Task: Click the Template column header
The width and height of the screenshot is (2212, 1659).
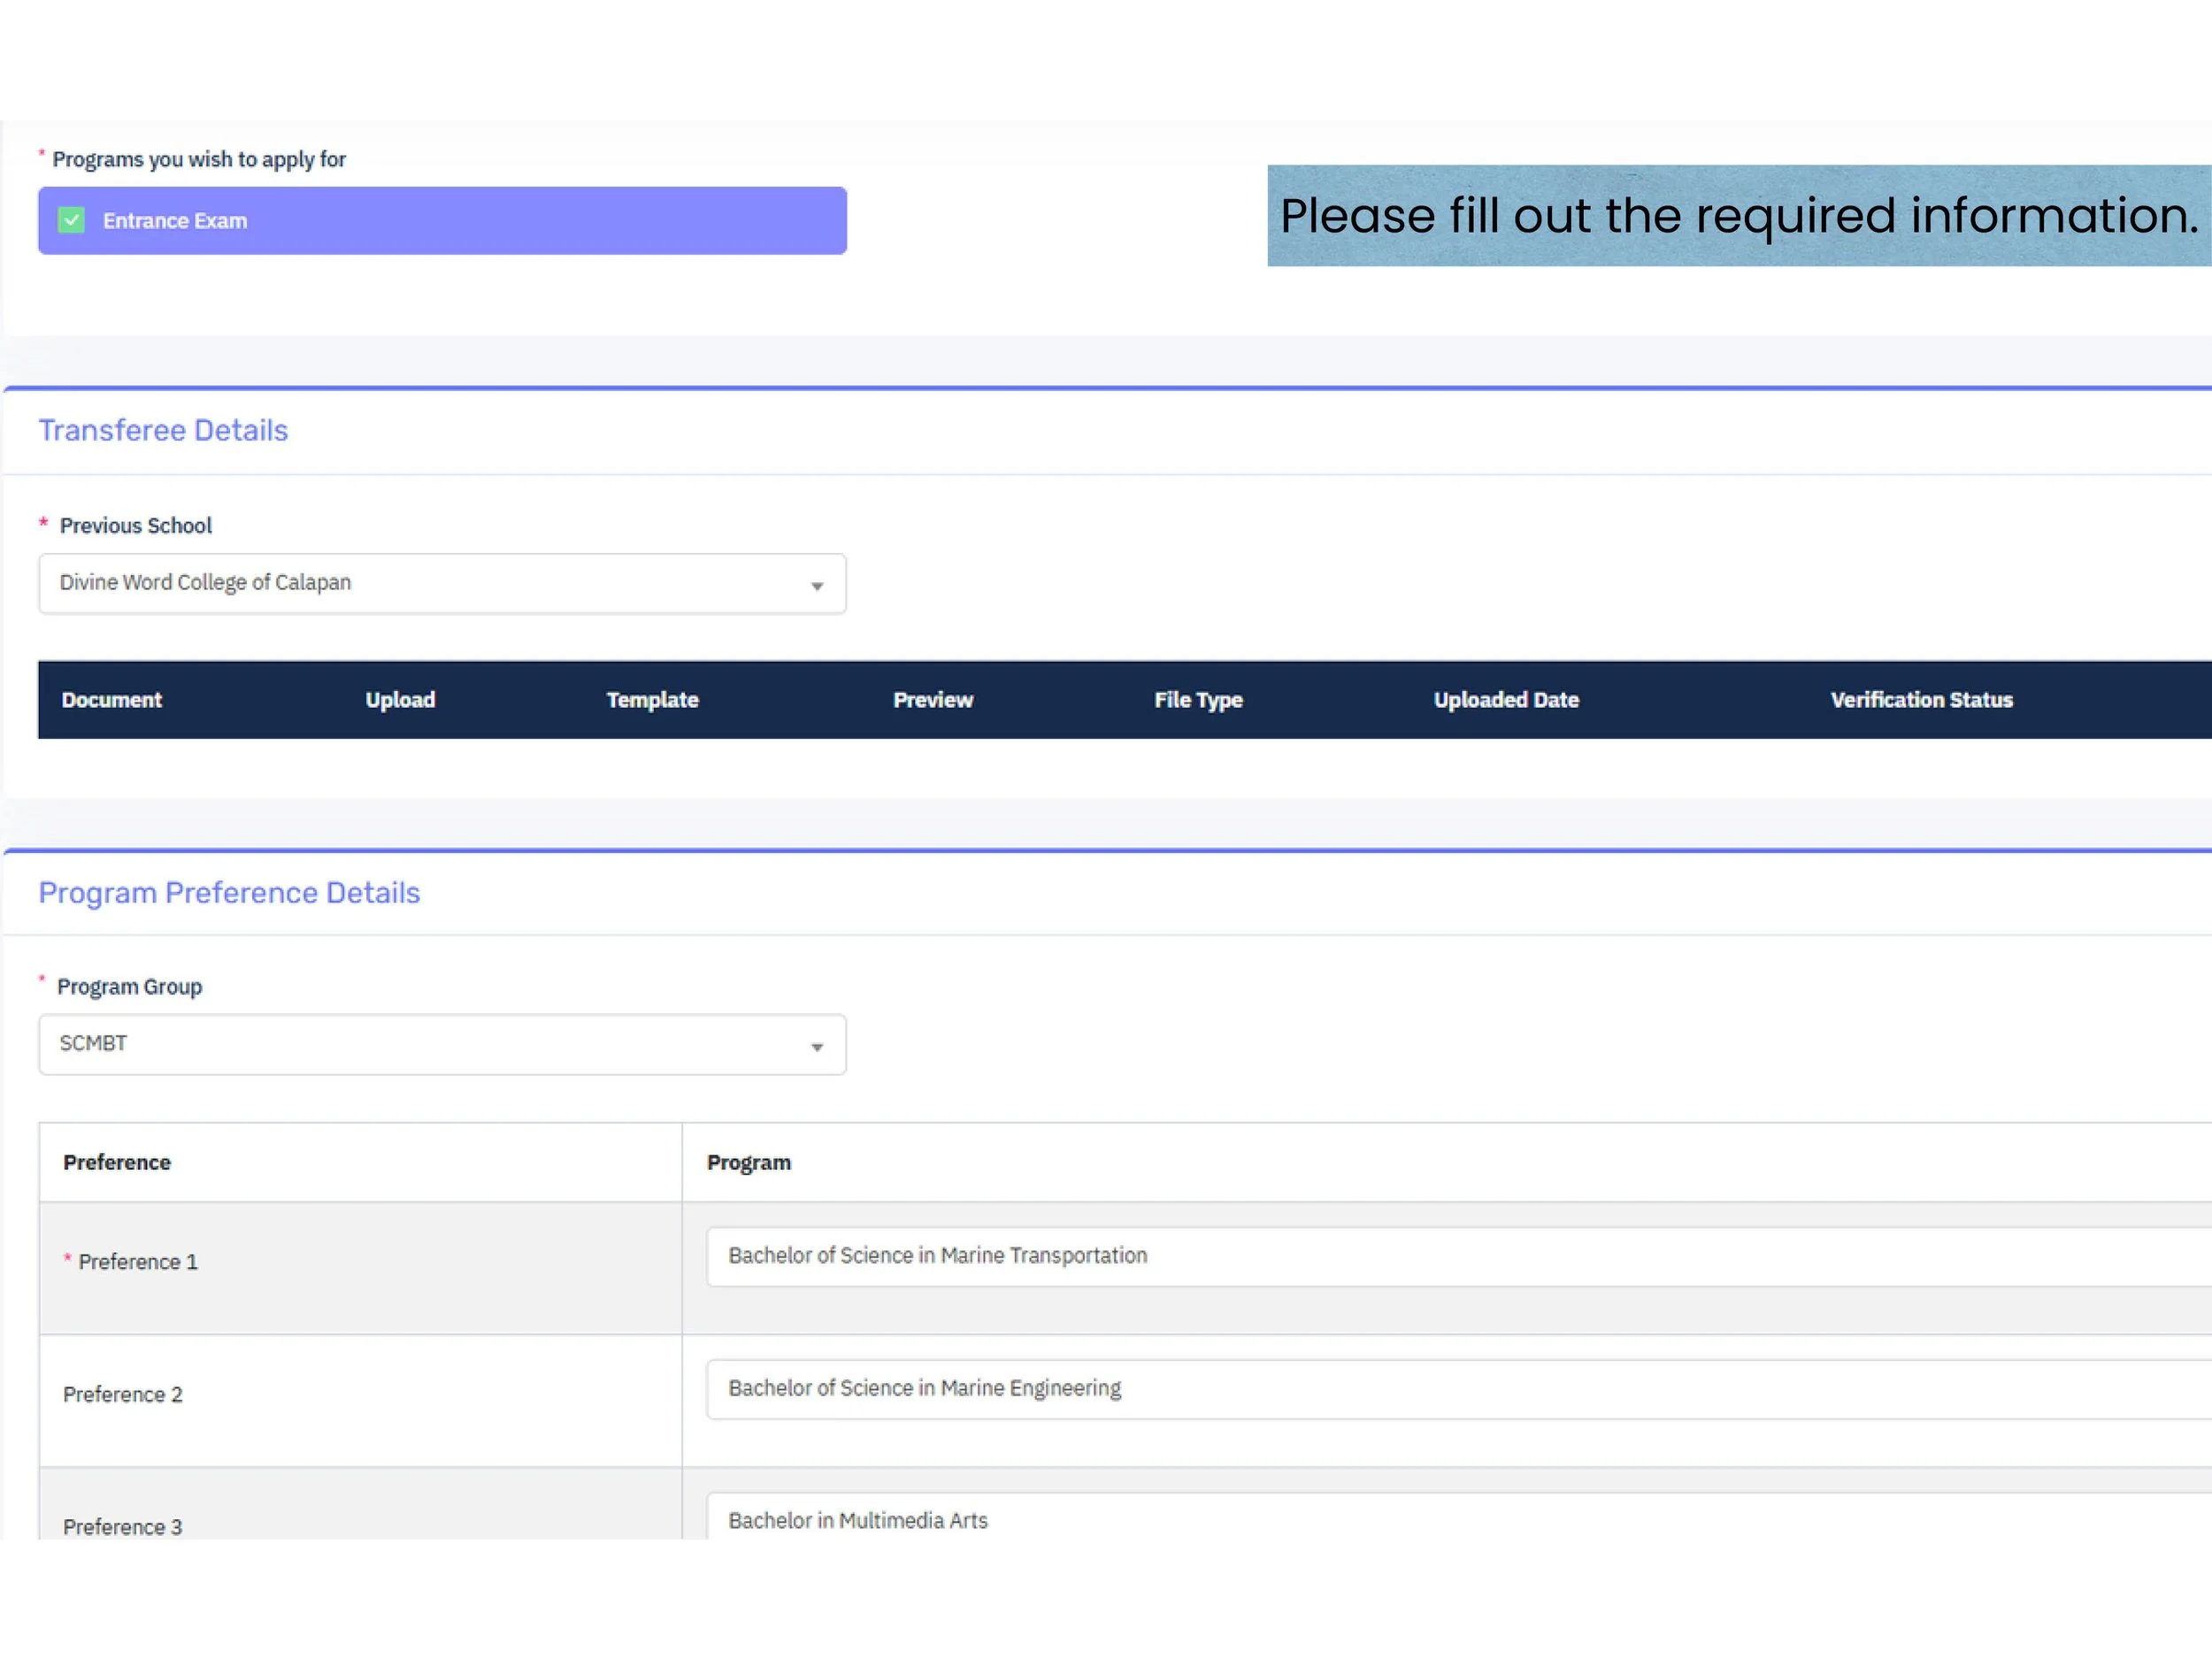Action: (652, 700)
